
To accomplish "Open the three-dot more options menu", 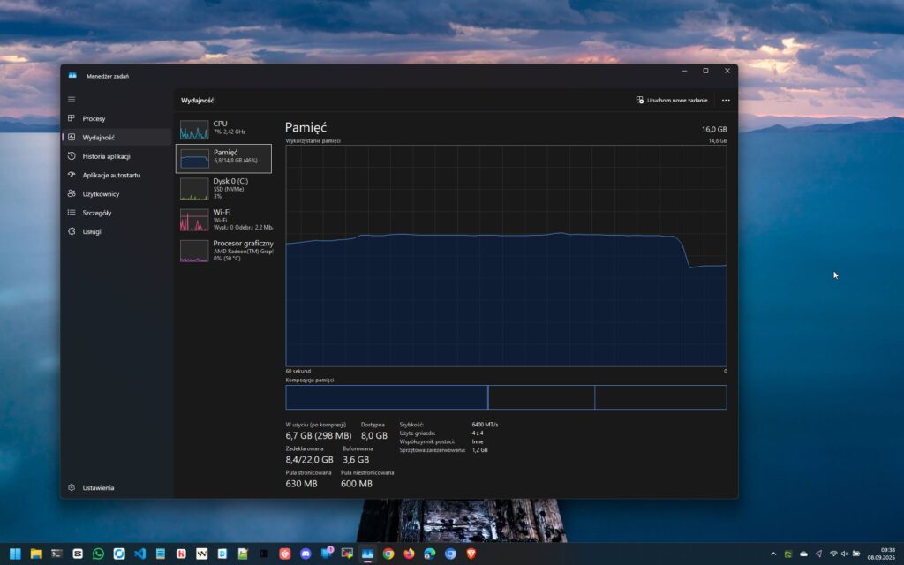I will (726, 101).
